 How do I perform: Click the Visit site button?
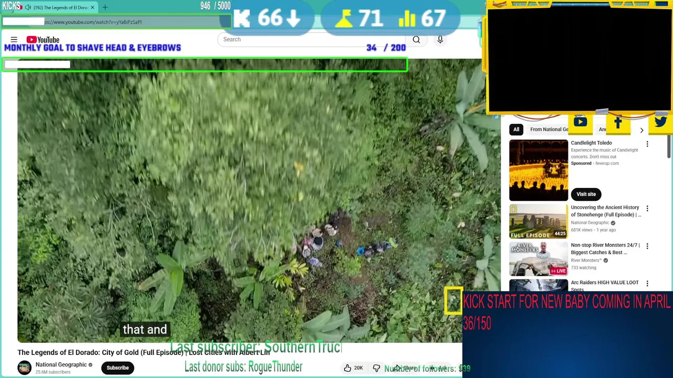tap(586, 194)
